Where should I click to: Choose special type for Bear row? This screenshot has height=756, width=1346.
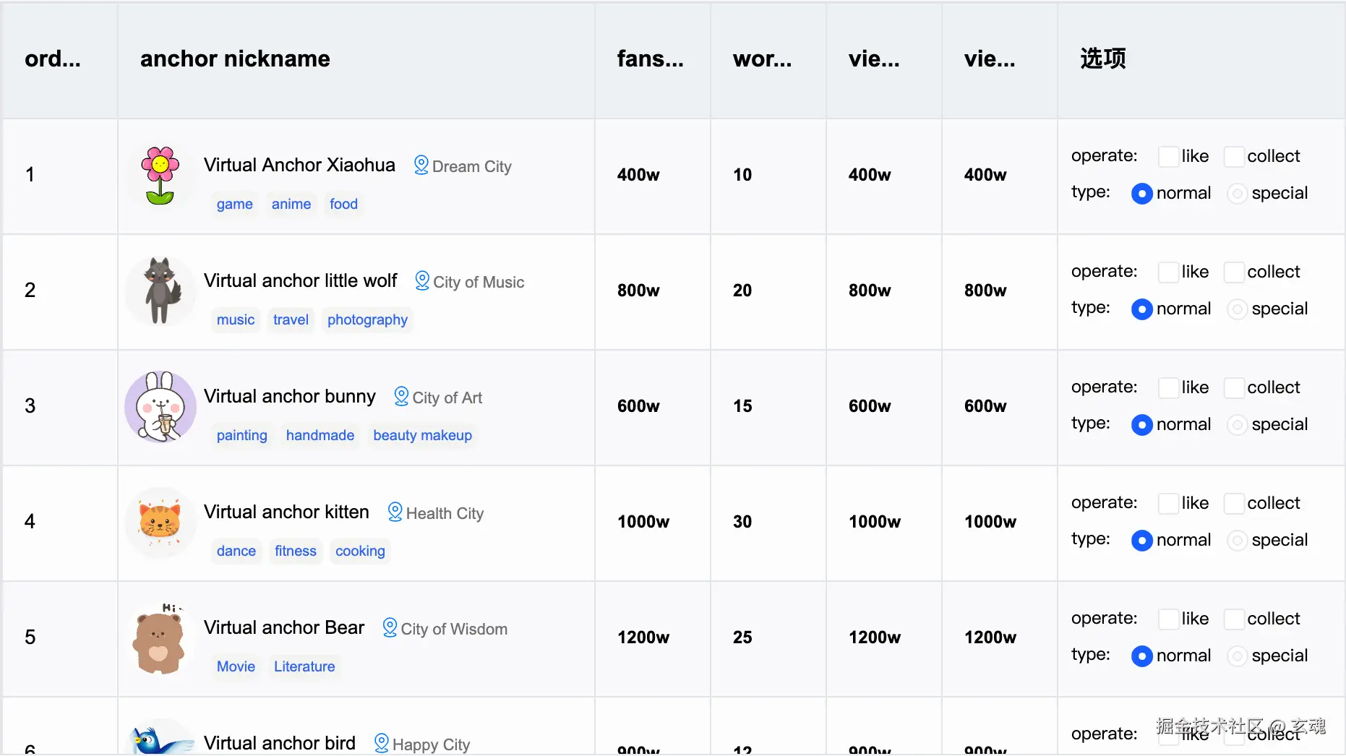click(1237, 656)
